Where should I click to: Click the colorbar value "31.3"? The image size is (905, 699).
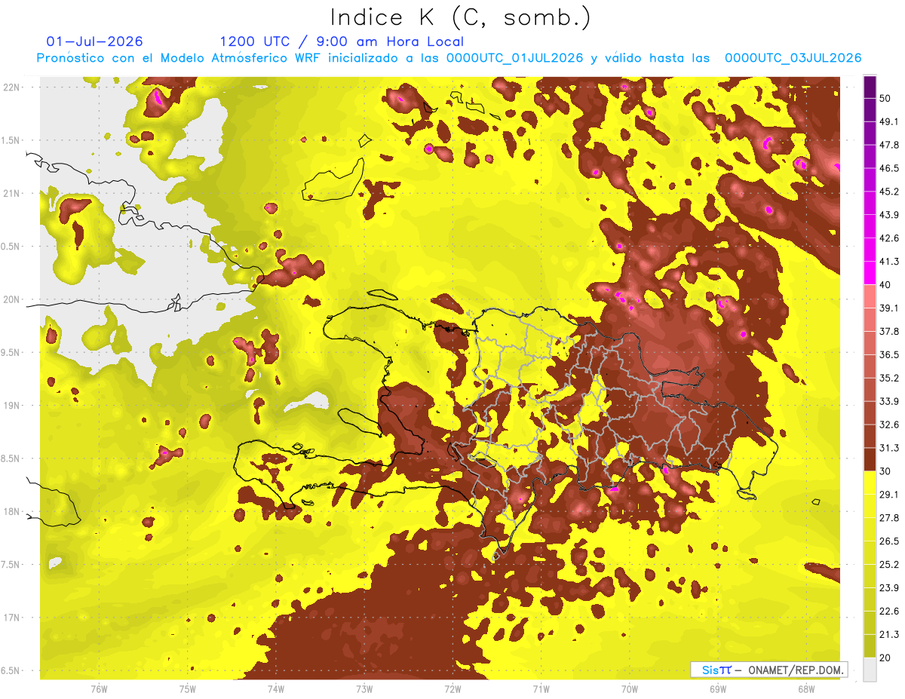tap(888, 448)
